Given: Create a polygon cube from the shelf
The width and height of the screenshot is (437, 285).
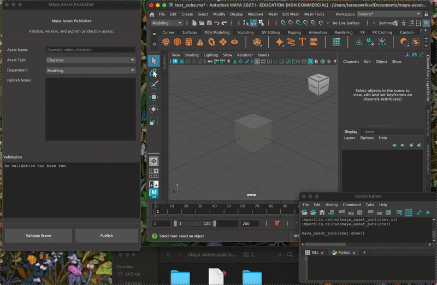Looking at the screenshot, I should point(177,42).
